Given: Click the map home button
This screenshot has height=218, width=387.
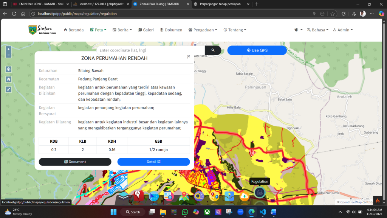Looking at the screenshot, I should (x=8, y=79).
